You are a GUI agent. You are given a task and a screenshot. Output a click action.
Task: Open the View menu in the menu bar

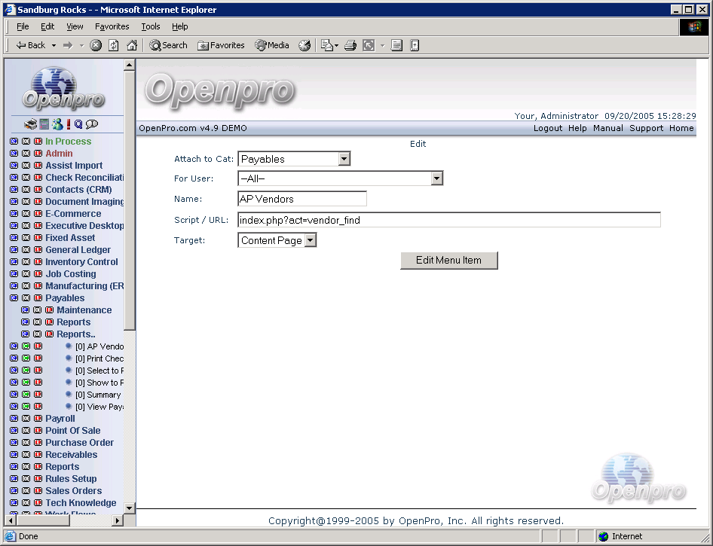75,26
